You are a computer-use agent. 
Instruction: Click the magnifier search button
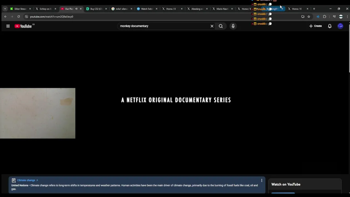click(221, 26)
